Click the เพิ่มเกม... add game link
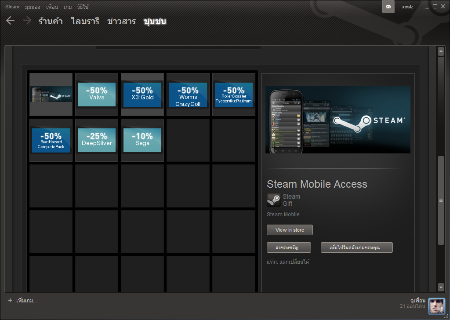 pos(26,301)
